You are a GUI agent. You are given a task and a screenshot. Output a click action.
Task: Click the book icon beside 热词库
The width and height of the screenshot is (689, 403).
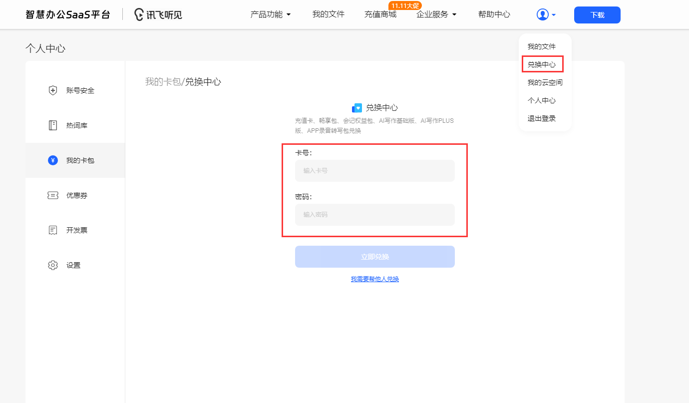(53, 125)
